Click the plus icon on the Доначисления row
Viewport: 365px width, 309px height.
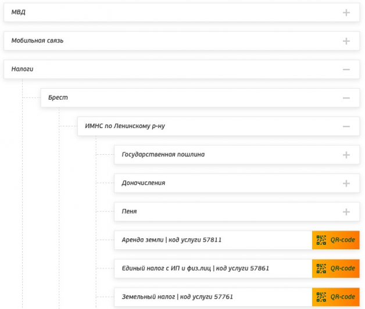click(346, 183)
